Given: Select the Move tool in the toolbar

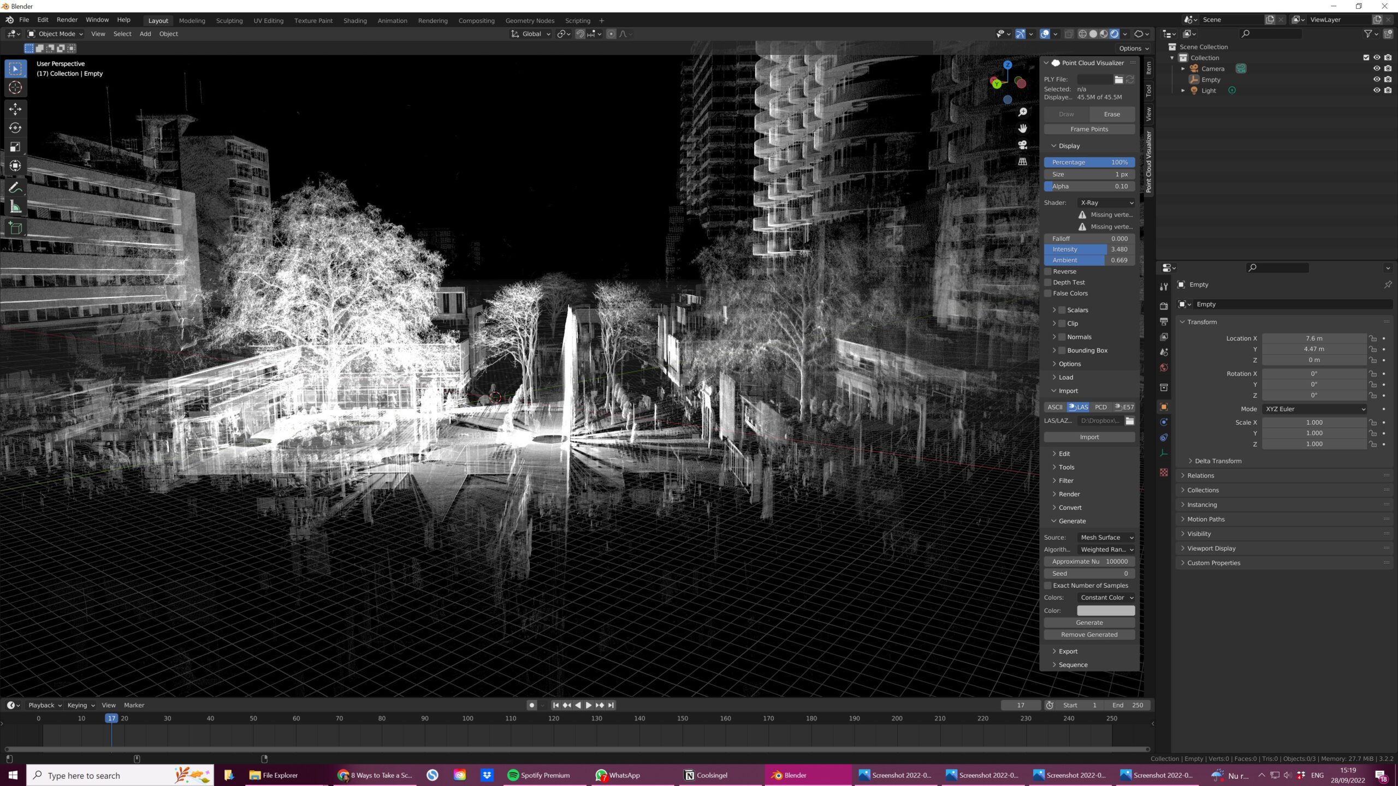Looking at the screenshot, I should [x=15, y=109].
